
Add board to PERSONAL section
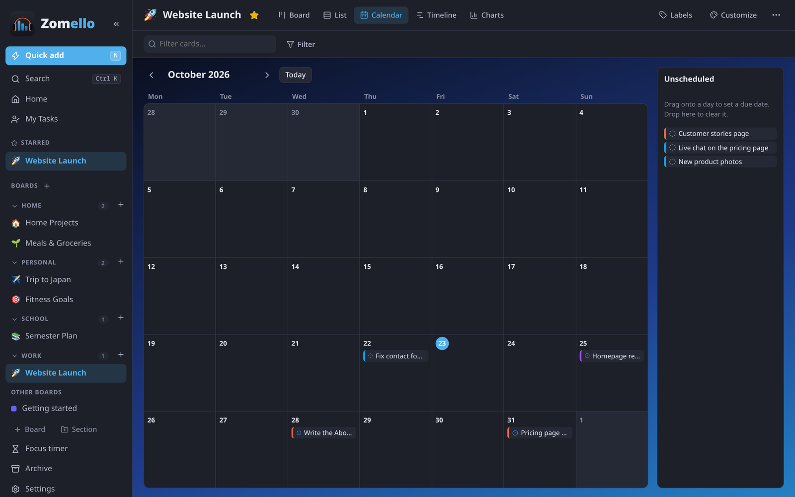pyautogui.click(x=121, y=261)
